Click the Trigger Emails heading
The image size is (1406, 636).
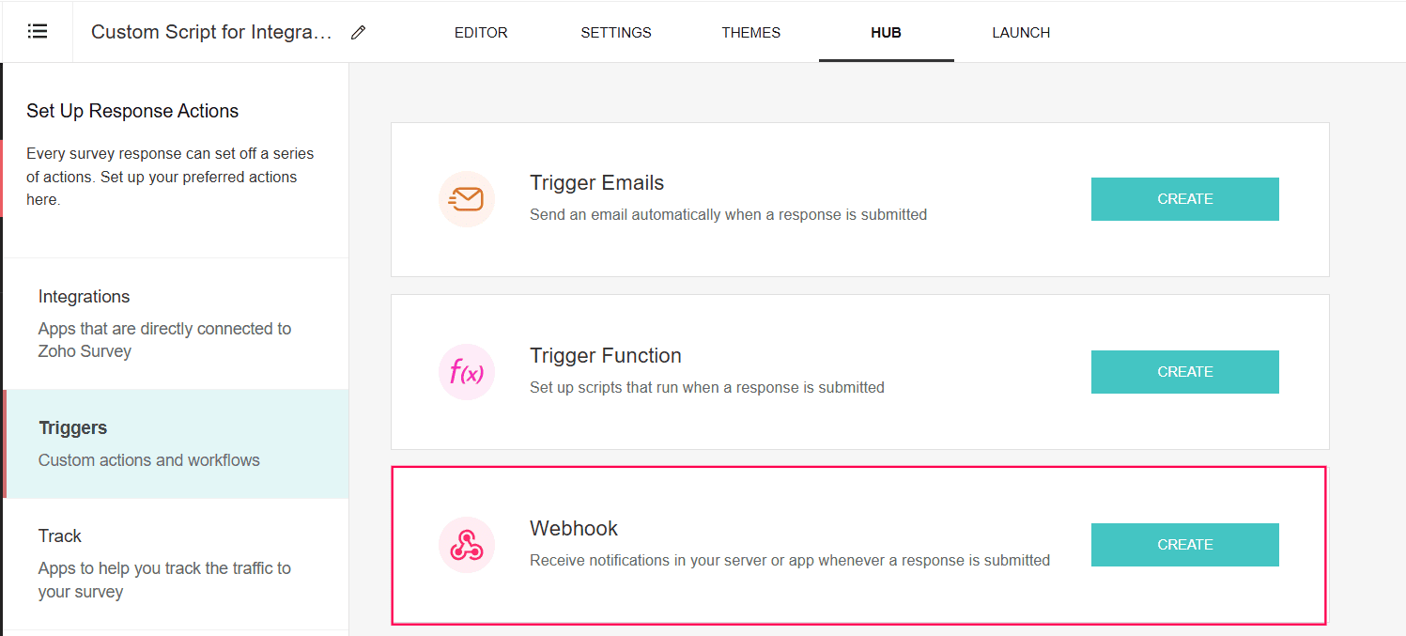(596, 183)
